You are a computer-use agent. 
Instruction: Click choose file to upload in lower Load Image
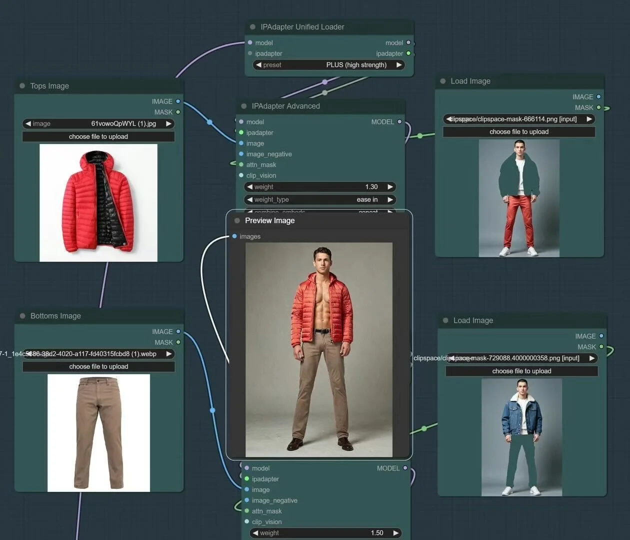click(521, 371)
